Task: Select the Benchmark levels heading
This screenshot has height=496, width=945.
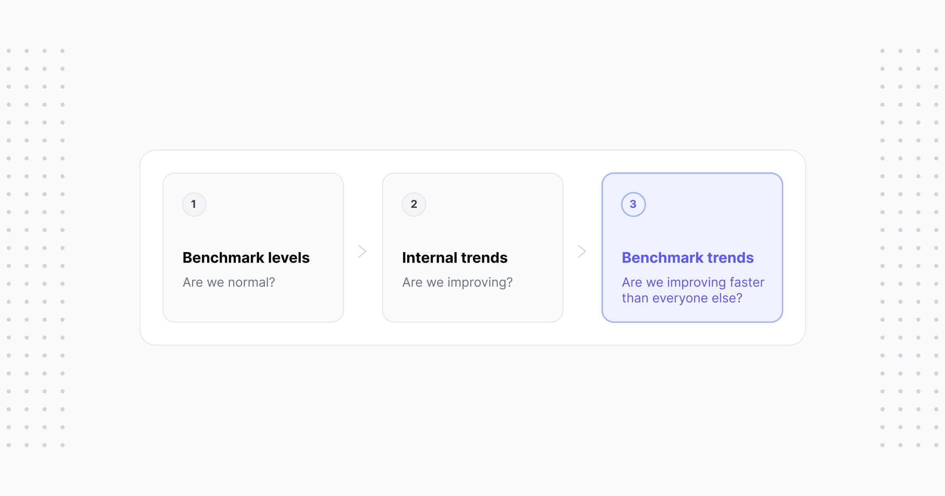Action: click(x=246, y=258)
